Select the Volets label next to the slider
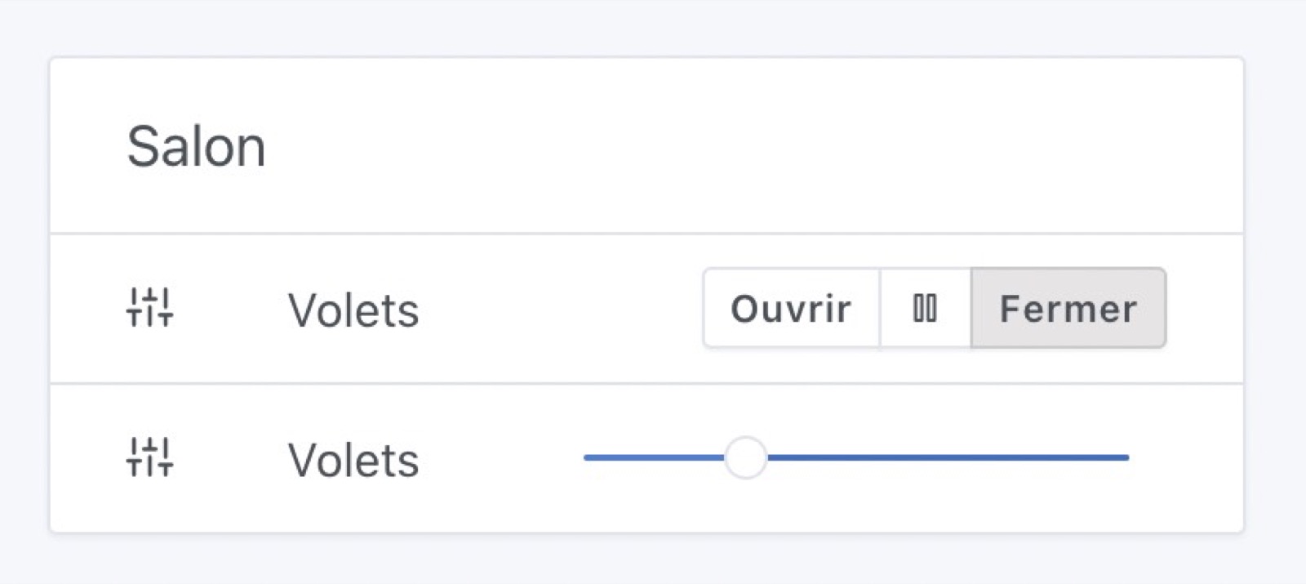Screen dimensions: 1306x584 353,460
